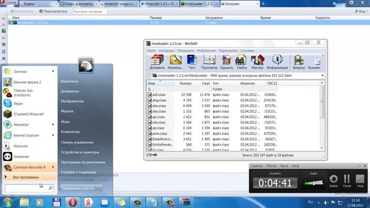
Task: Expand the Internet Explorer submenu arrow
Action: [x=53, y=135]
